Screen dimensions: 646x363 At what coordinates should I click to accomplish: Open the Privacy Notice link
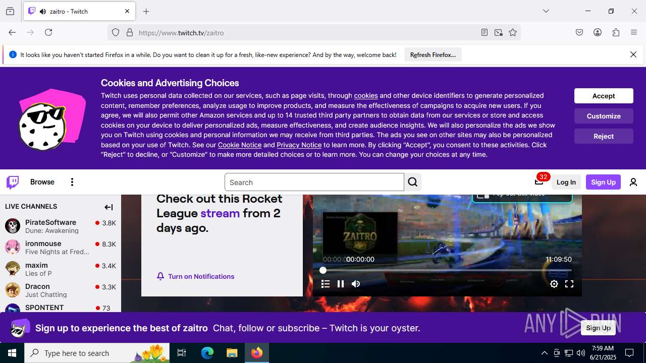[x=299, y=145]
